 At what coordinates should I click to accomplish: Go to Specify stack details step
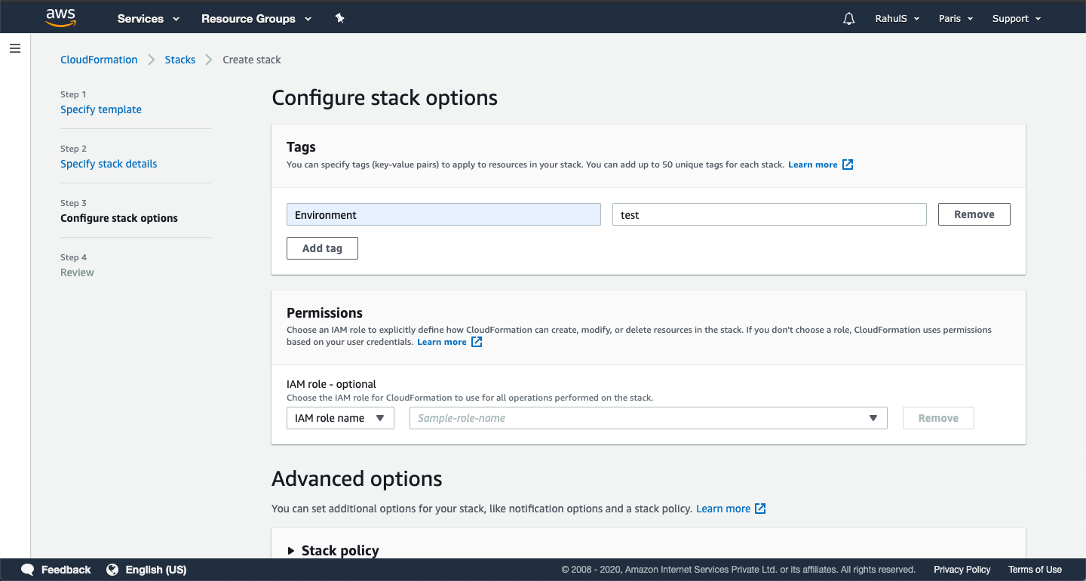(x=109, y=164)
